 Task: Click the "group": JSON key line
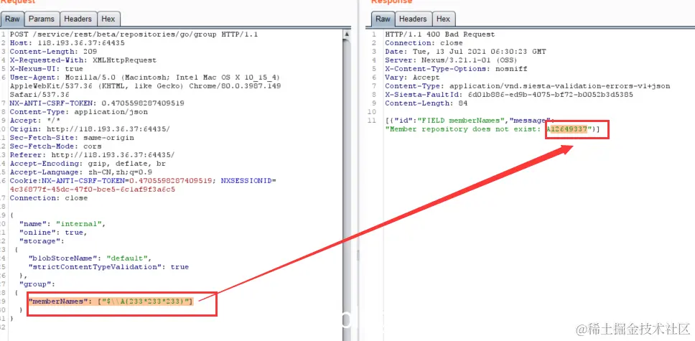coord(37,284)
